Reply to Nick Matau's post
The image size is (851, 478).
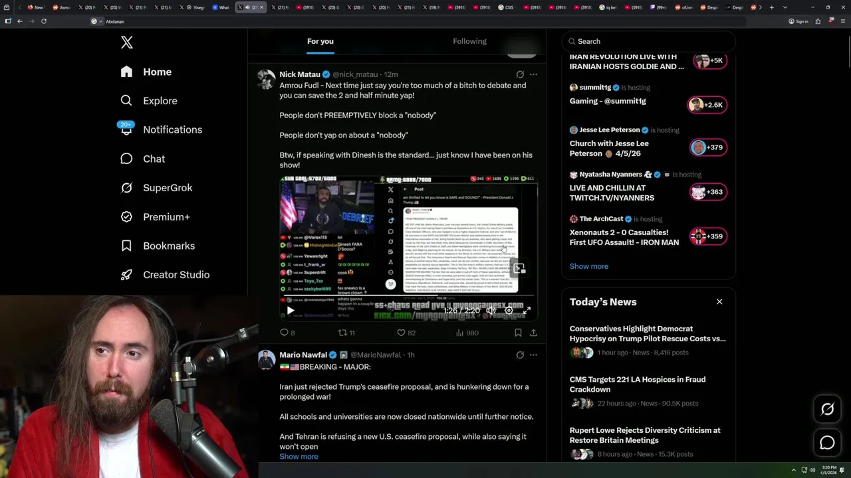[x=287, y=333]
